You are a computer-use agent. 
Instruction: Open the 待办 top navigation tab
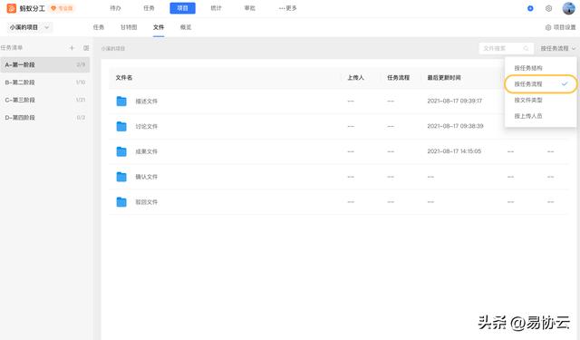click(115, 8)
